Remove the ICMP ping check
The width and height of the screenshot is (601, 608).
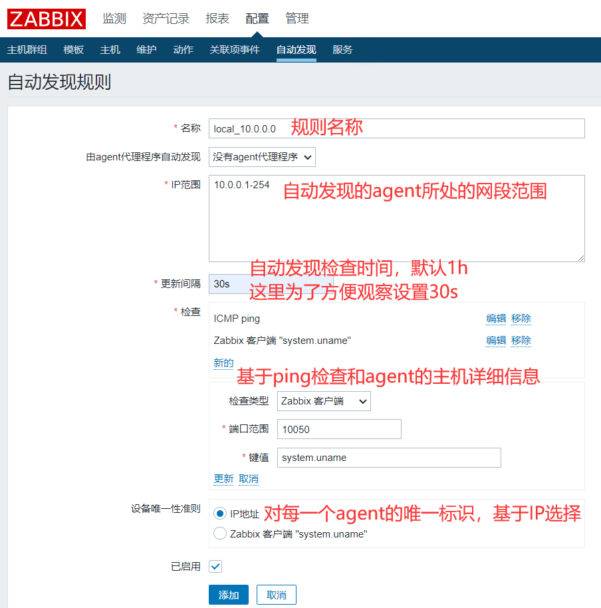[x=521, y=319]
